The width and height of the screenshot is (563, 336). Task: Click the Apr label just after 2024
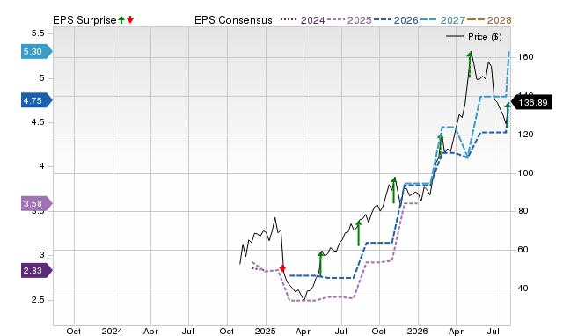[x=150, y=331]
